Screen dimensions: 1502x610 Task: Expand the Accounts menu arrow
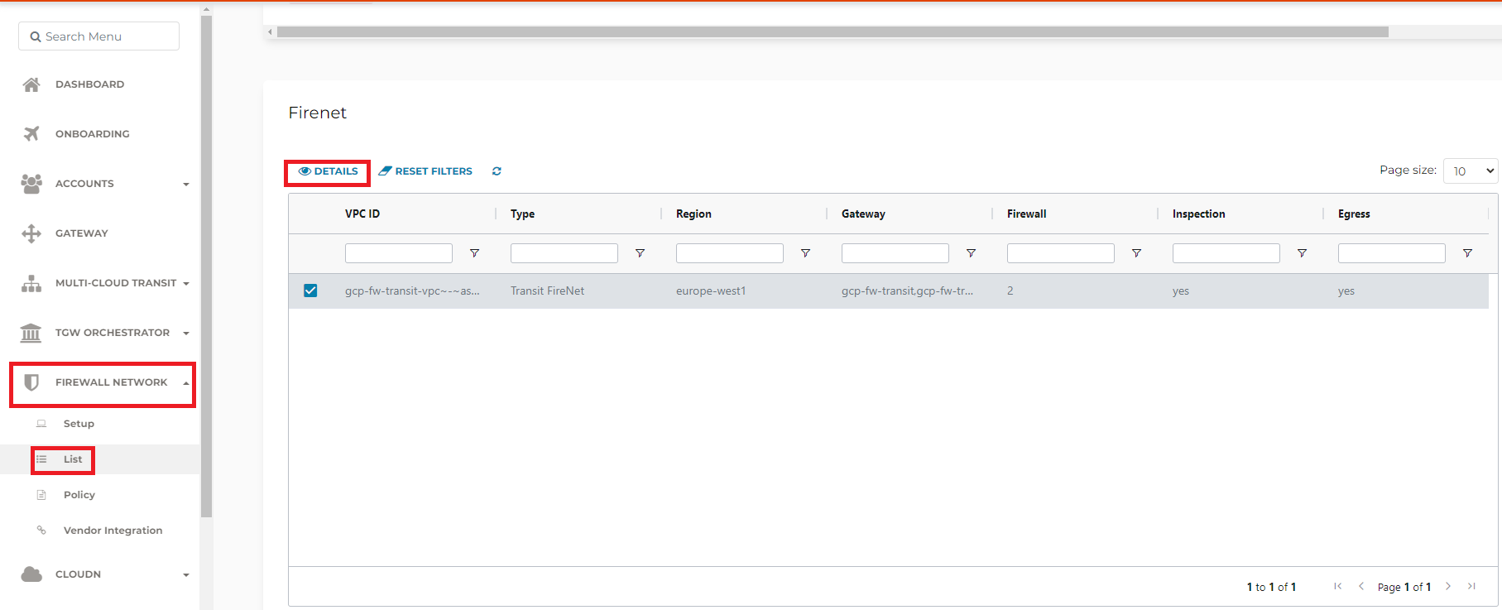[x=186, y=185]
